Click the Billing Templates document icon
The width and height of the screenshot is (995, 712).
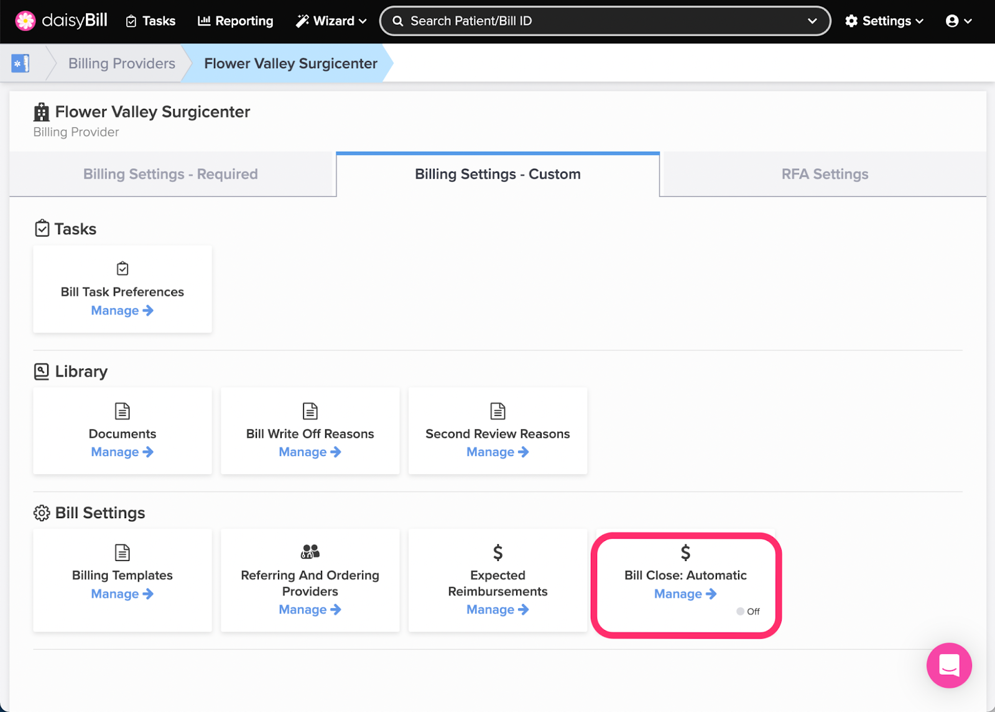tap(123, 552)
